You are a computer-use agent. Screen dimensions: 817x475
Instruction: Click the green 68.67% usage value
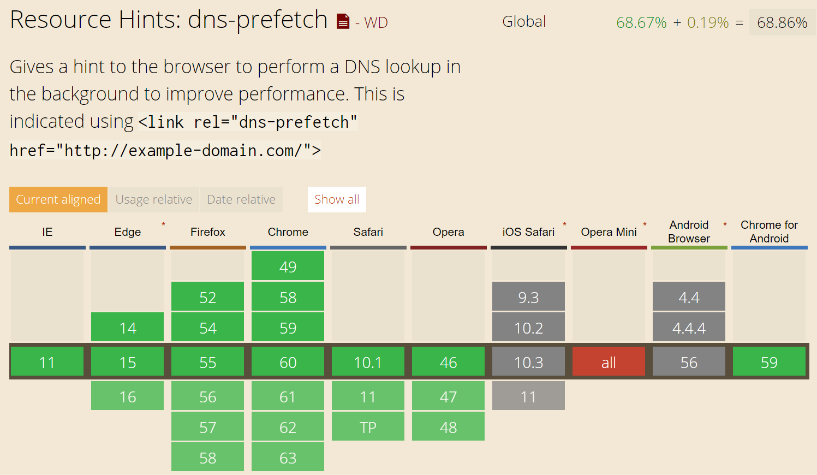tap(641, 22)
